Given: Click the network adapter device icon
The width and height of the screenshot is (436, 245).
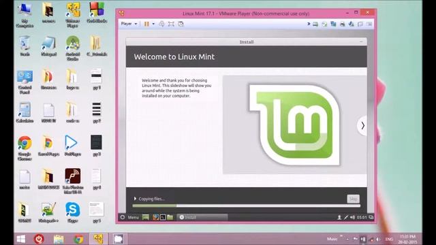Looking at the screenshot, I should [x=333, y=24].
